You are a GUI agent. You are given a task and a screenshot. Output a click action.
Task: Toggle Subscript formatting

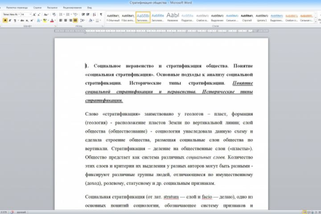tap(27, 21)
